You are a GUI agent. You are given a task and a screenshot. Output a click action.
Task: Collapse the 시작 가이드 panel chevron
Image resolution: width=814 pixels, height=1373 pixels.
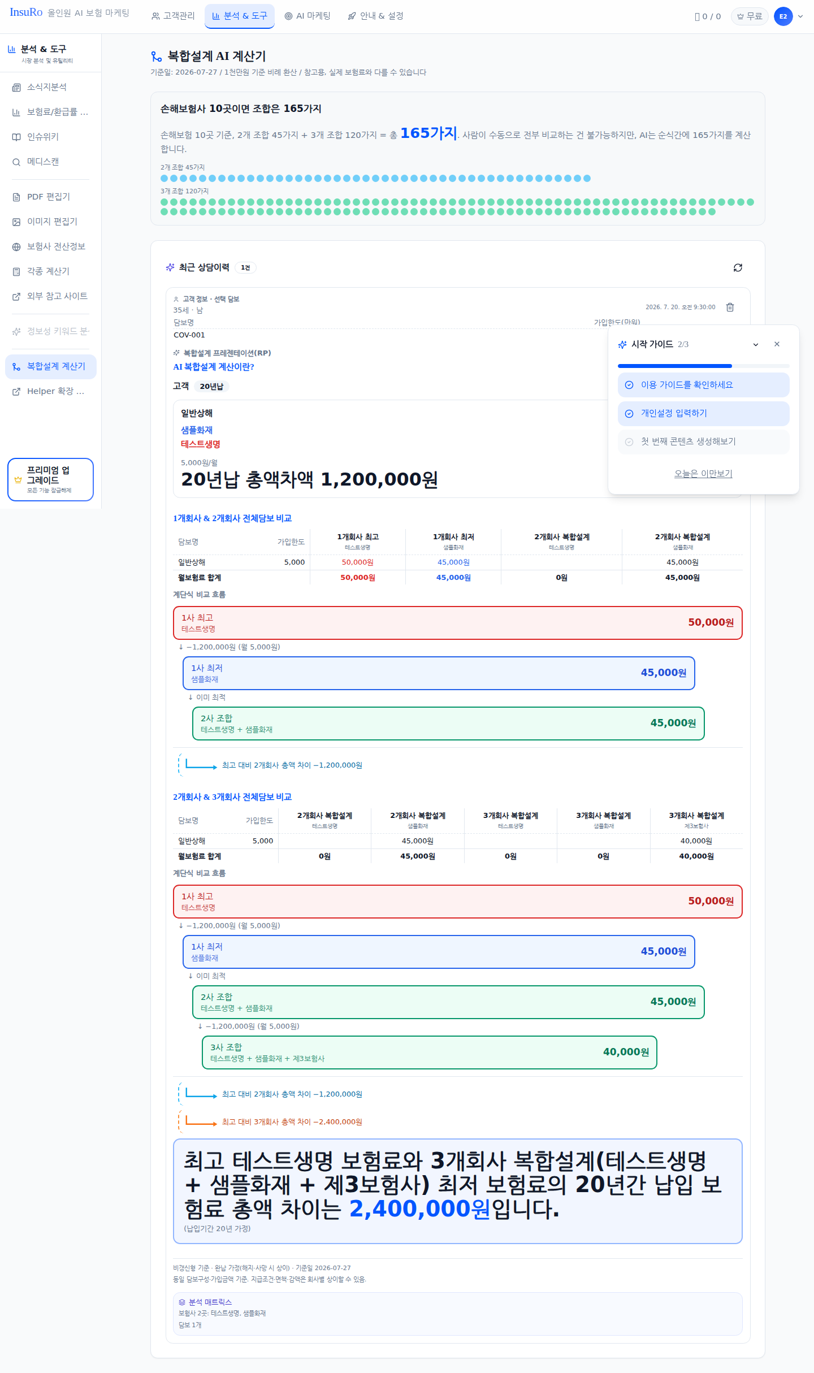click(x=756, y=344)
